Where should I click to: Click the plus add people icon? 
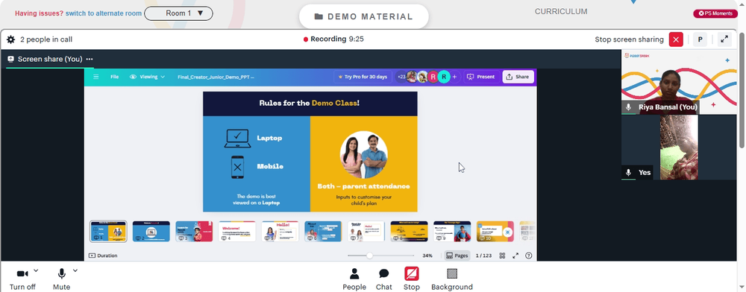pos(454,77)
